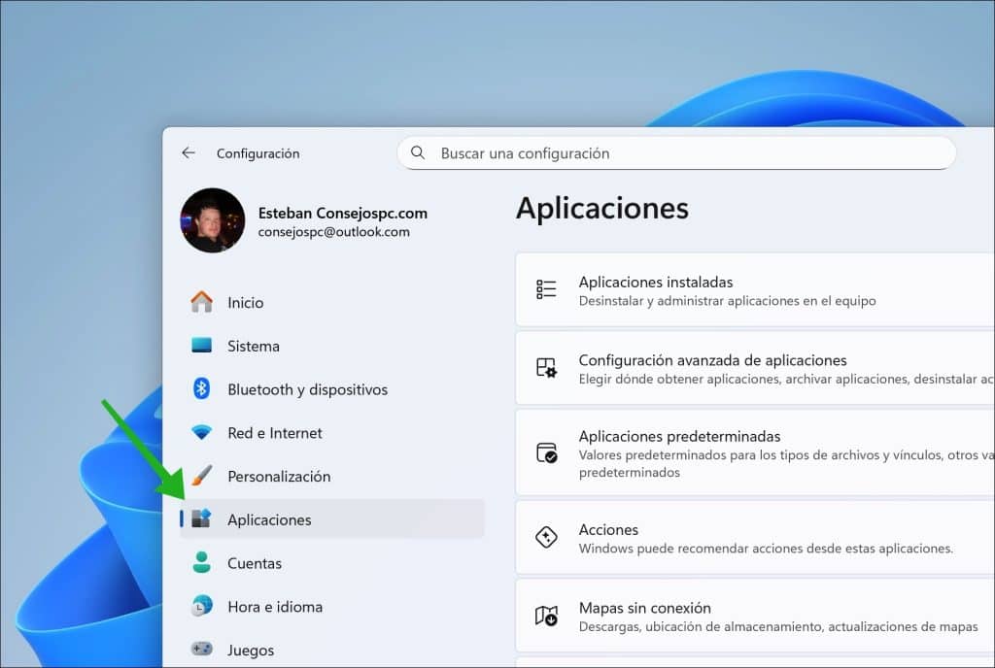The image size is (995, 668).
Task: Click the Mapas sin conexión map icon
Action: point(547,616)
